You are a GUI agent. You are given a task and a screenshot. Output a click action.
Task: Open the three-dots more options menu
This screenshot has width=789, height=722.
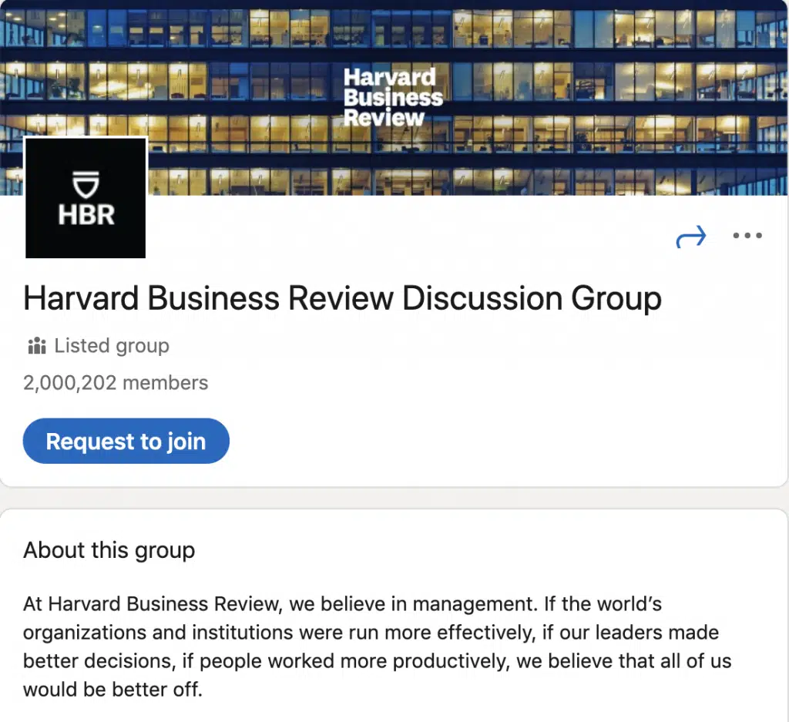(x=747, y=235)
